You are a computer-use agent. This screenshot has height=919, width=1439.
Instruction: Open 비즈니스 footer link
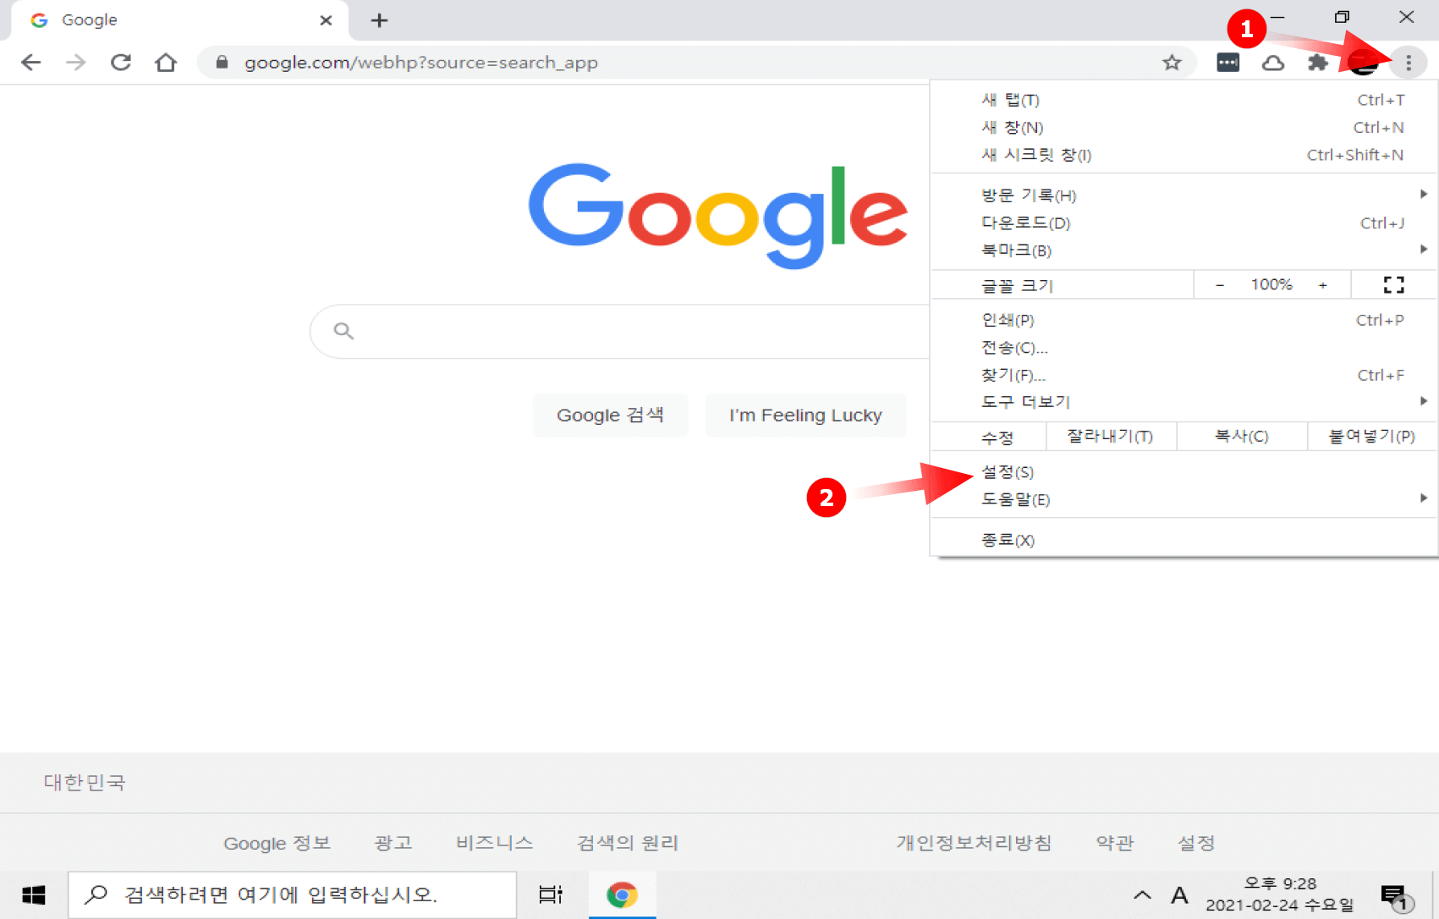pos(495,844)
